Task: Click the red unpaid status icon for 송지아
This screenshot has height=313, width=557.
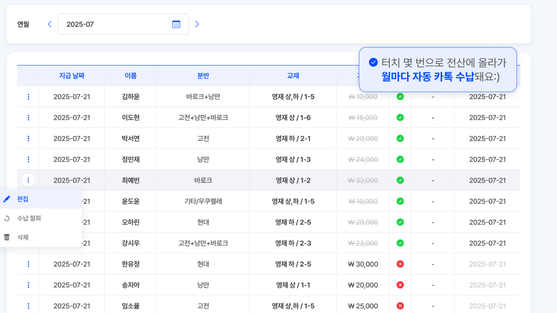Action: (400, 285)
